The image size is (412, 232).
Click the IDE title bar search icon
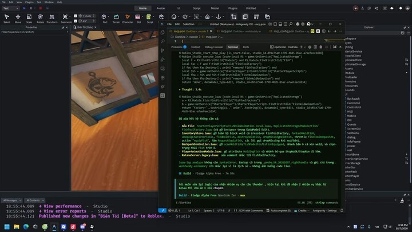click(x=291, y=24)
